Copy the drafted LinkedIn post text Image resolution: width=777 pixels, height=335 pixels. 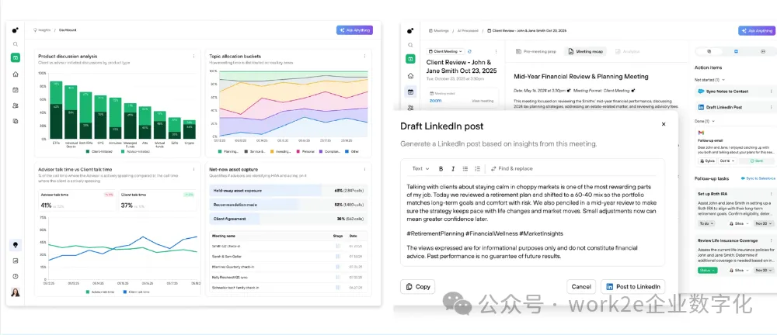point(417,286)
